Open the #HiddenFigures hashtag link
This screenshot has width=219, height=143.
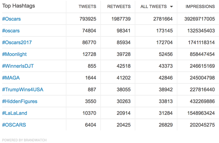pos(20,101)
